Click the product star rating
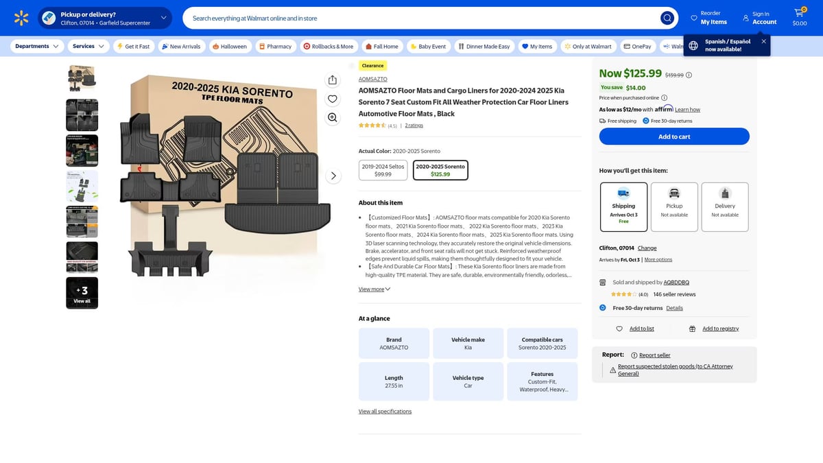Screen dimensions: 823x463 click(372, 126)
